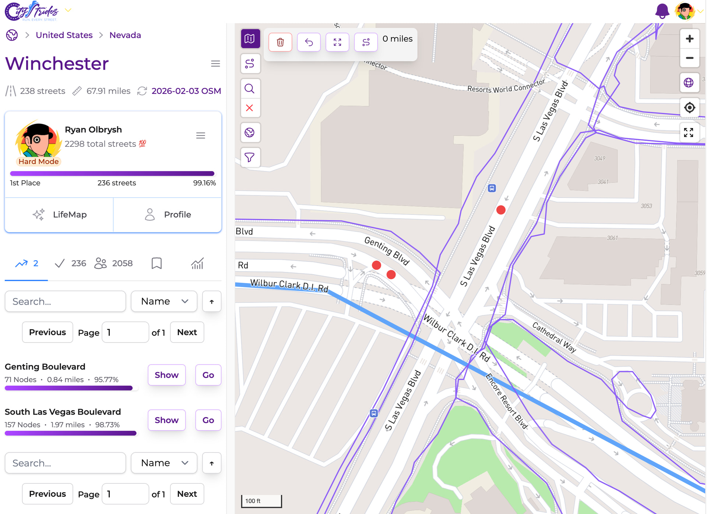The image size is (707, 514).
Task: Follow the Nevada breadcrumb link
Action: [125, 35]
